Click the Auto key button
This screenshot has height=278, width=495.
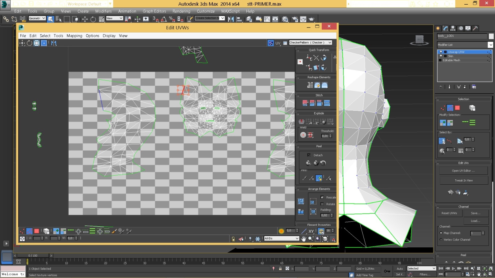click(x=400, y=269)
